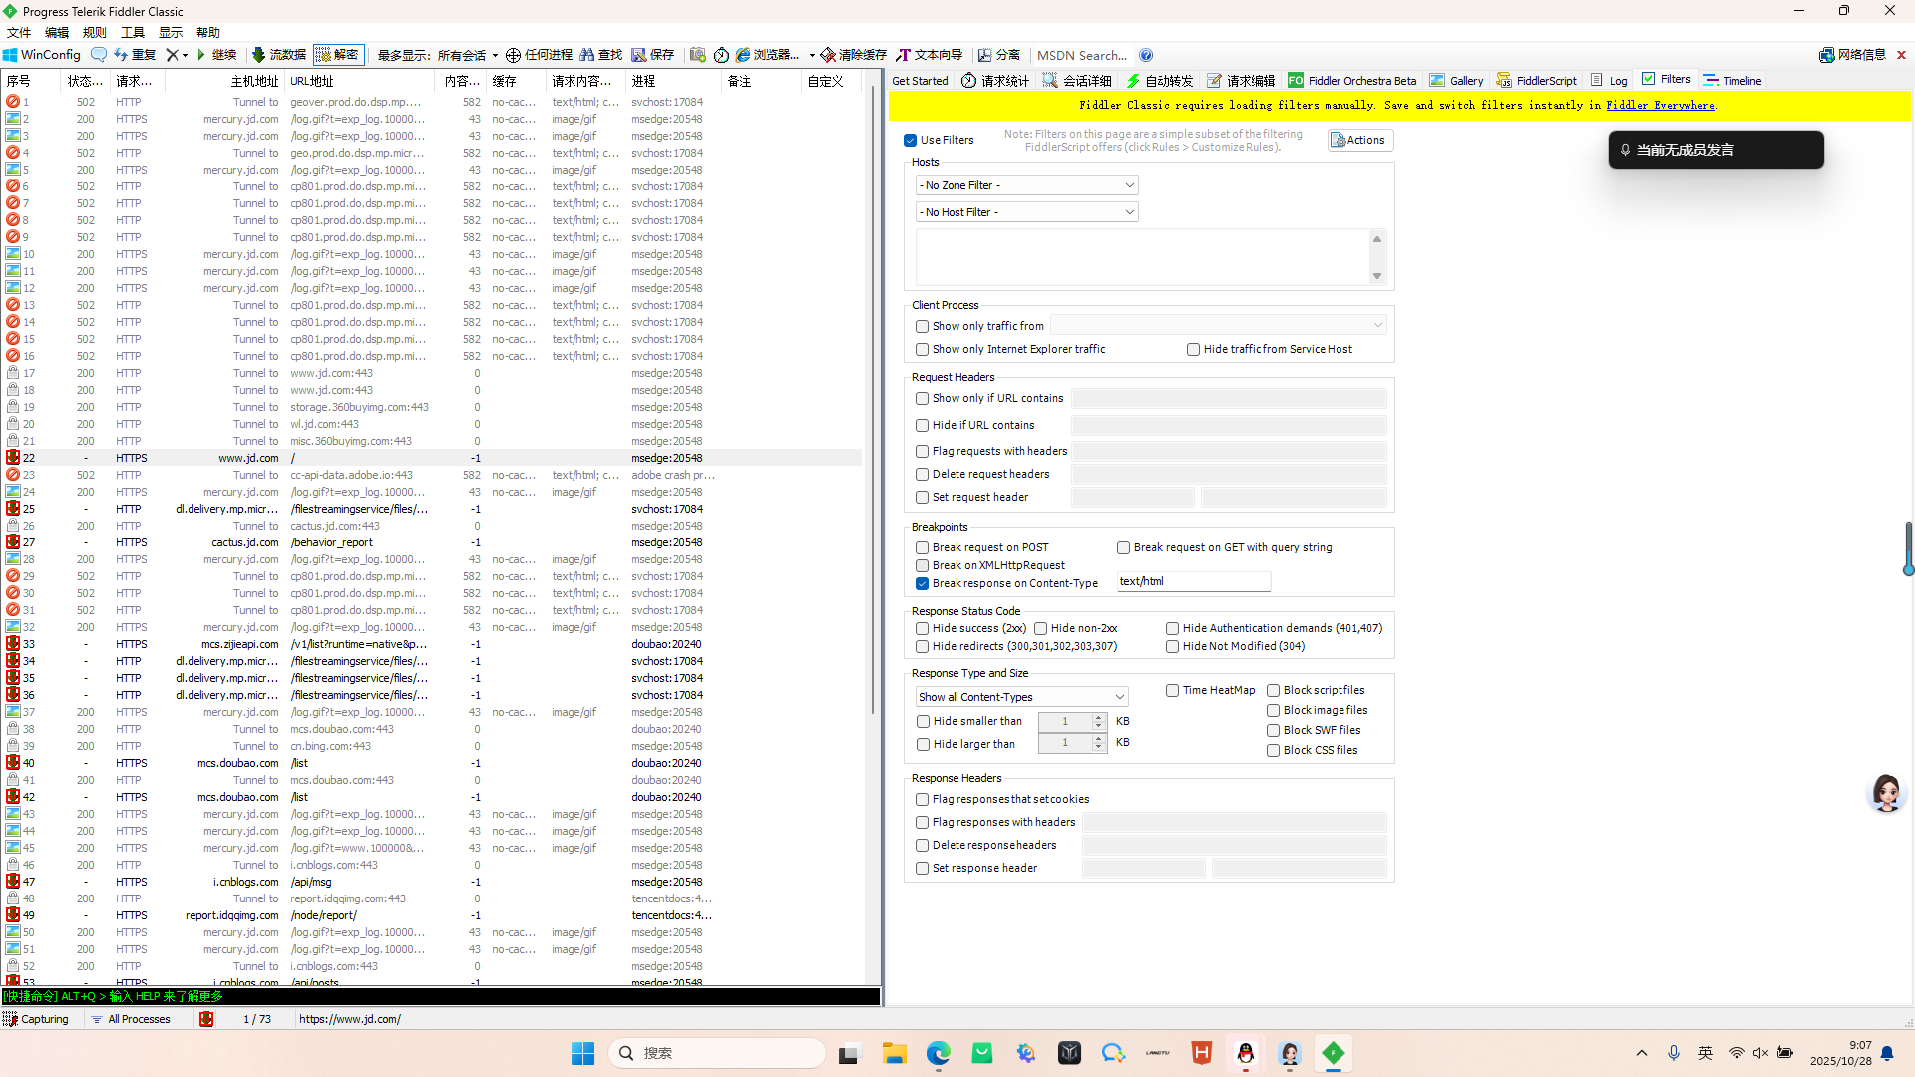Open the No Zone Filter dropdown
The image size is (1915, 1077).
[x=1026, y=185]
